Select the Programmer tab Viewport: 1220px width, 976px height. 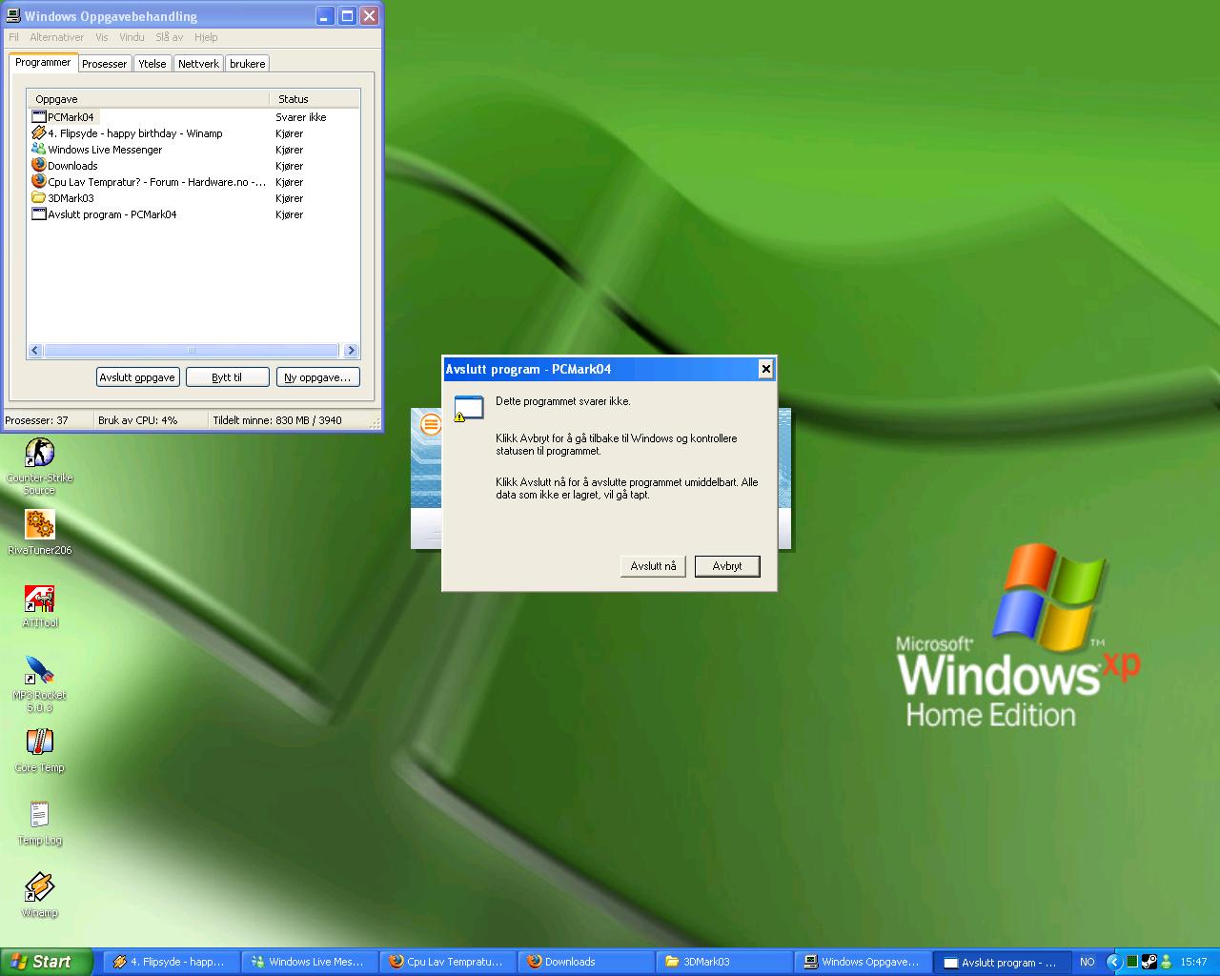click(x=43, y=62)
